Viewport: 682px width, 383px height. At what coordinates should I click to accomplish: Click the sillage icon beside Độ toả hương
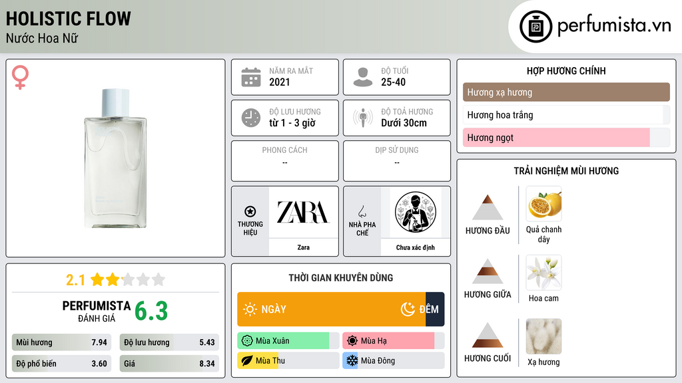click(x=363, y=118)
